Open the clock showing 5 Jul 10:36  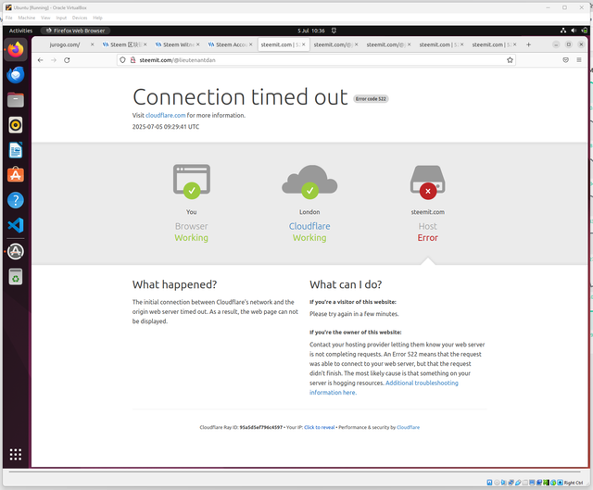click(311, 31)
